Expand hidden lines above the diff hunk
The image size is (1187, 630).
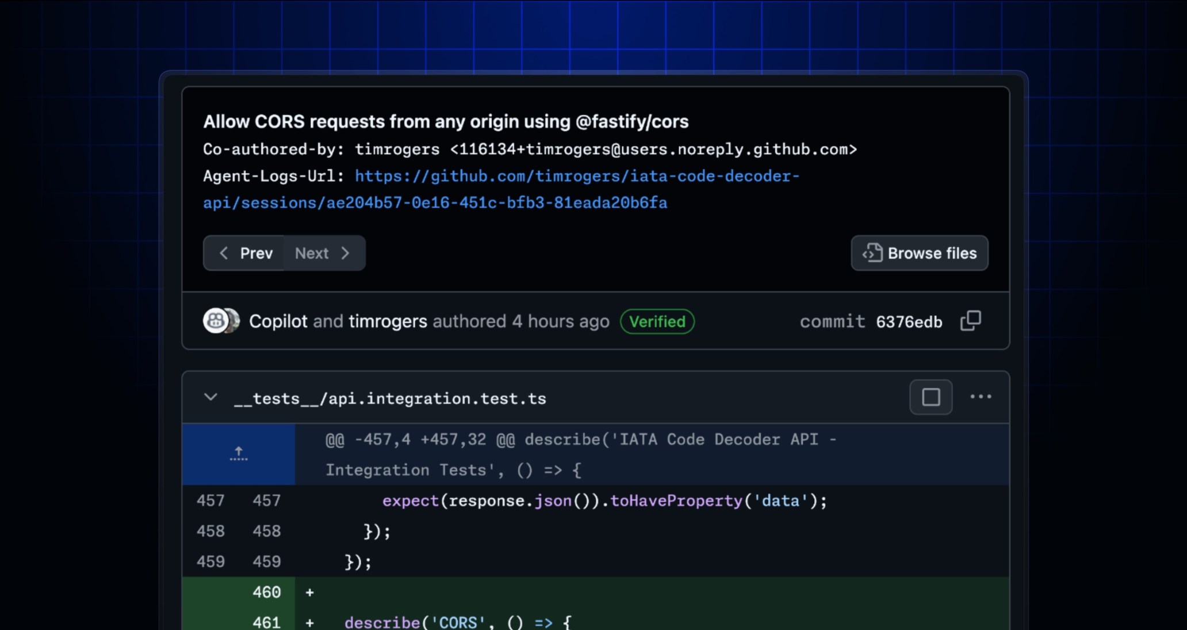239,454
